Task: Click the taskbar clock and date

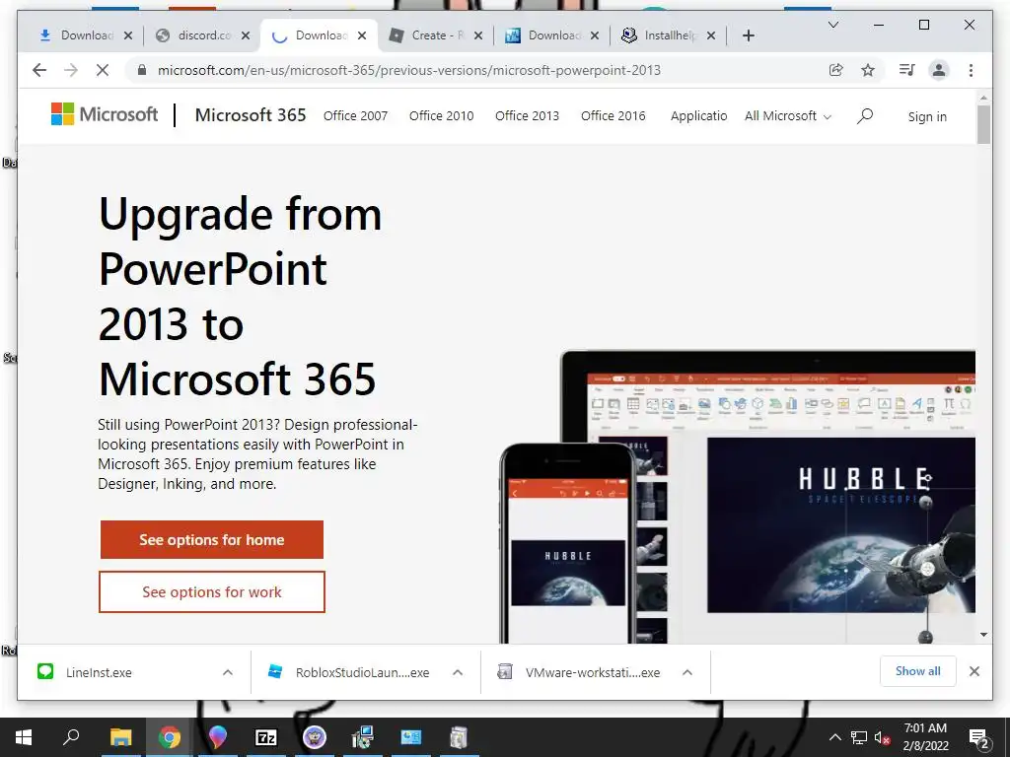Action: [x=925, y=737]
